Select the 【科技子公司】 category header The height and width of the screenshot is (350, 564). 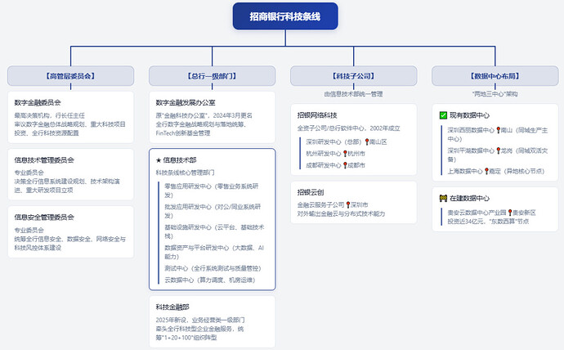[x=354, y=76]
